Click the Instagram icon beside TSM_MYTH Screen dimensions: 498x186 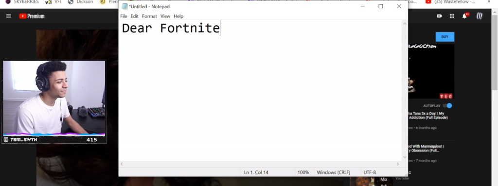coord(6,140)
